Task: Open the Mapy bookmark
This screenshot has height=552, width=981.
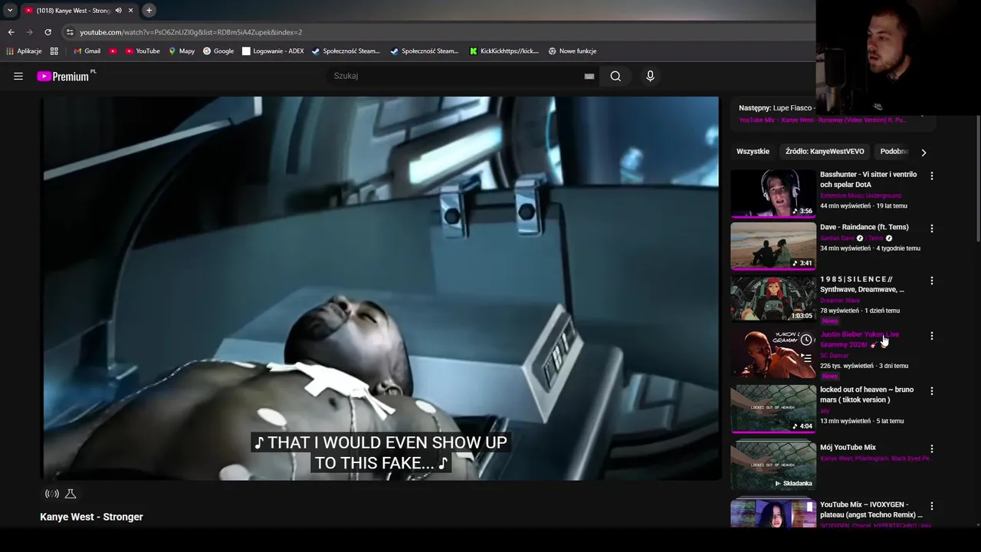Action: [x=182, y=51]
